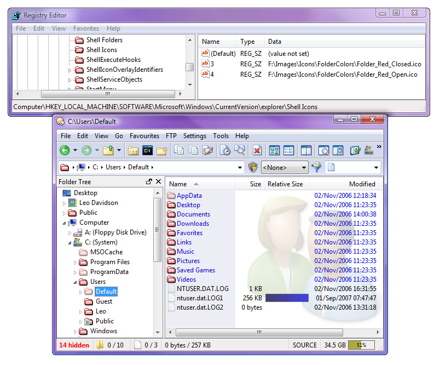Click the file list horizontal scrollbar
The image size is (440, 365).
[x=259, y=333]
